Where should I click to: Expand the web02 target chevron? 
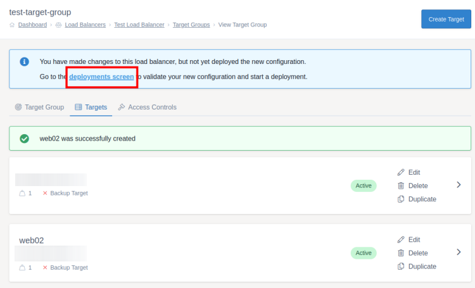click(459, 252)
